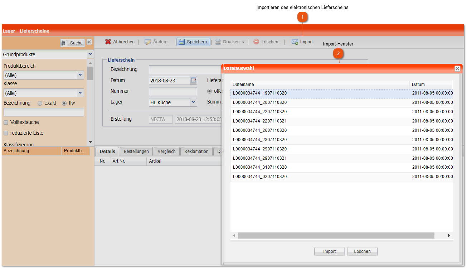467x269 pixels.
Task: Select file L0000034744_2207110321
Action: [x=341, y=121]
